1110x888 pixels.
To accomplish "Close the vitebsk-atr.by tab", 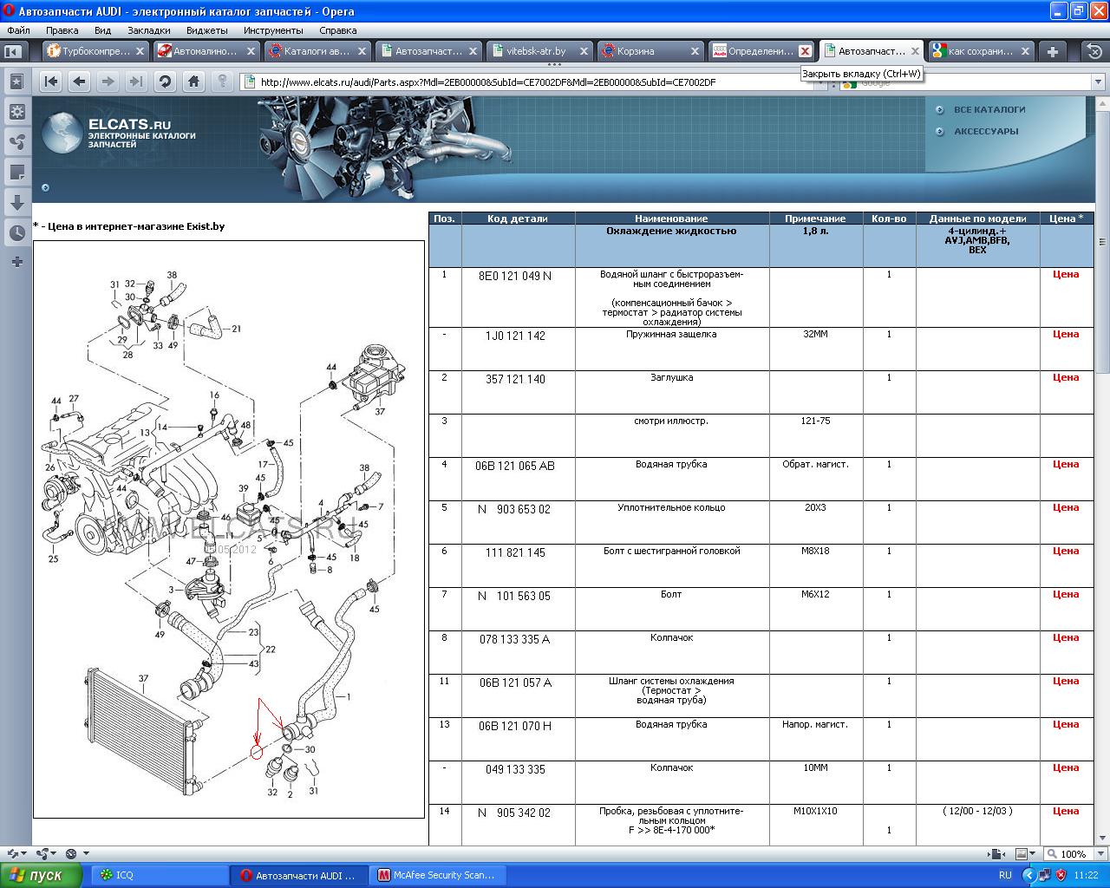I will click(x=584, y=51).
